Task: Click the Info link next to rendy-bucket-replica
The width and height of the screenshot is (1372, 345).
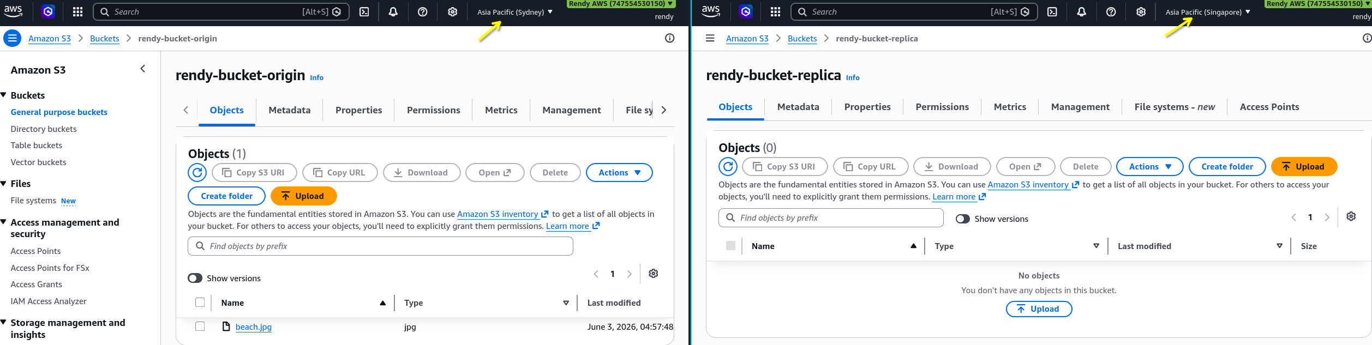Action: 853,78
